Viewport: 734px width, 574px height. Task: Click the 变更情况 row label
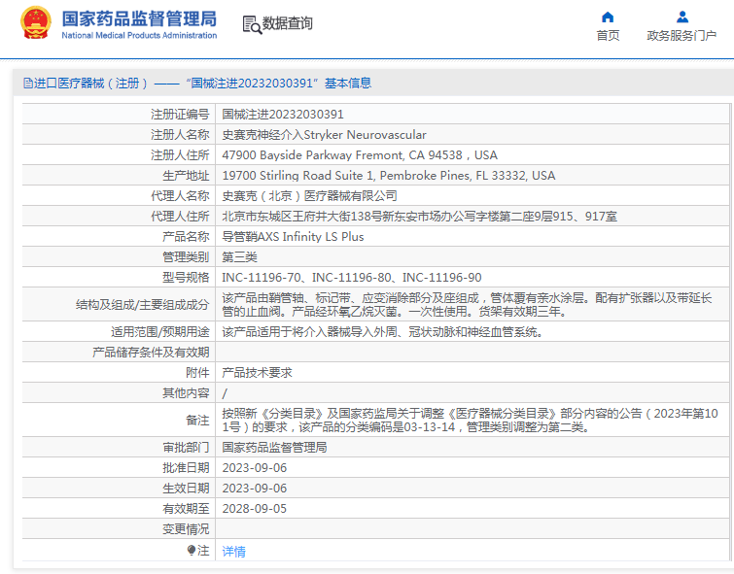(186, 529)
